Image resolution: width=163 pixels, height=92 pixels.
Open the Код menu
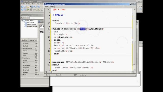point(42,4)
